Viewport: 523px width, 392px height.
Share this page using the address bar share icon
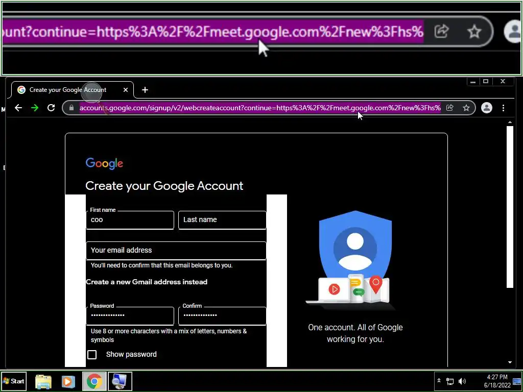tap(449, 108)
